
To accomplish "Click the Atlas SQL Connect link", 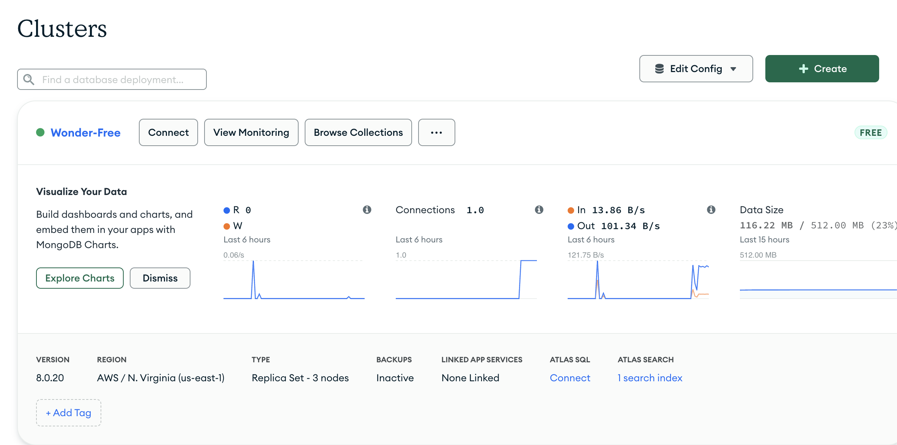I will 570,378.
